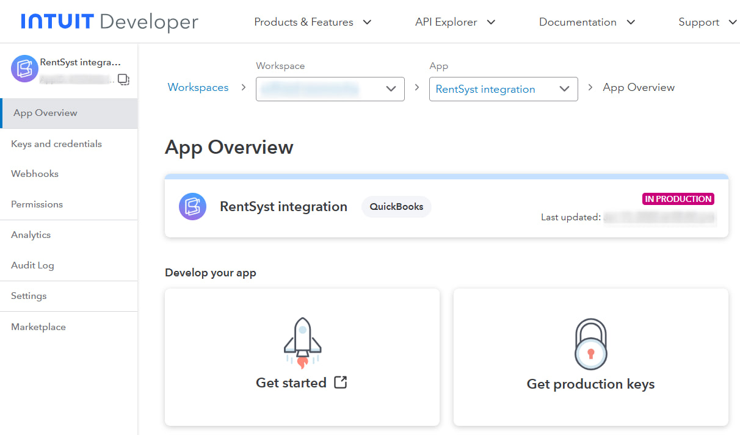Open the Support menu
Screen dimensions: 740x435
[x=707, y=22]
